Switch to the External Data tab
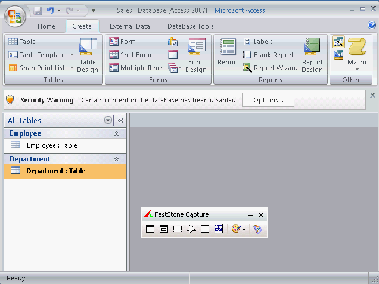The width and height of the screenshot is (379, 284). click(x=129, y=26)
